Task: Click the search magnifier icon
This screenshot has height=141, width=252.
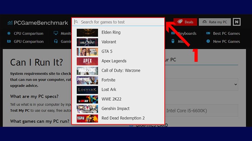Action: tap(76, 22)
